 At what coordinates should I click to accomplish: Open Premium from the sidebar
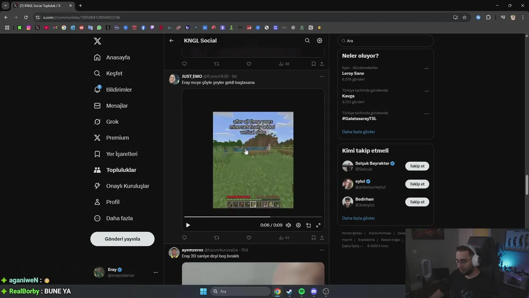click(x=111, y=138)
